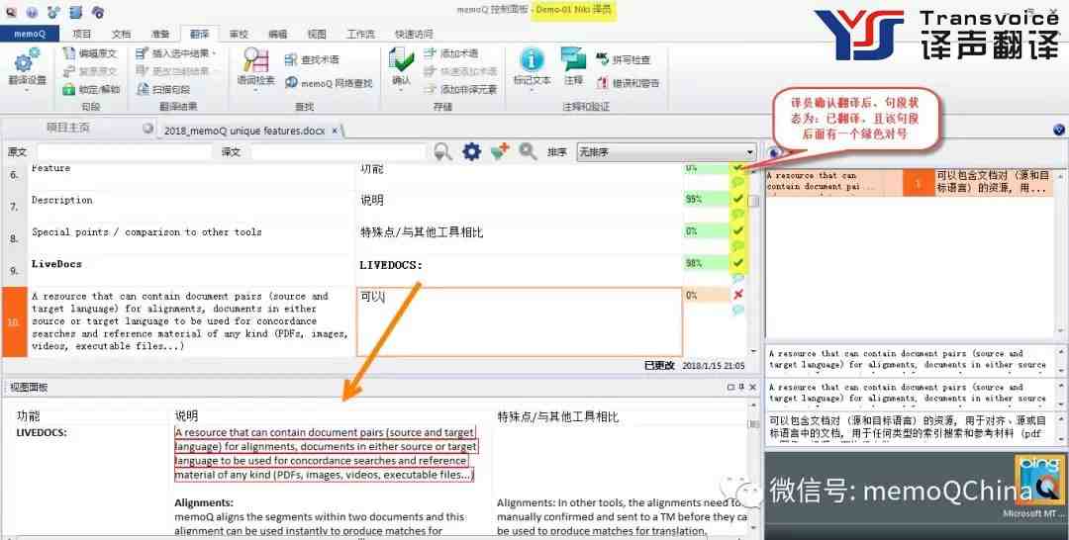Click source text 'Special points / comparison to other tools'
Viewport: 1069px width, 540px height.
coord(146,231)
